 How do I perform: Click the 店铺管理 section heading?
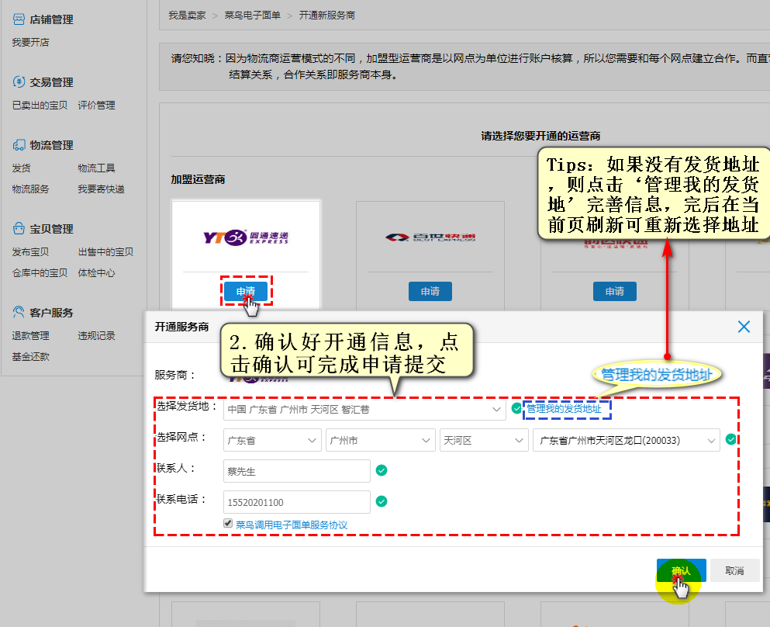[51, 19]
